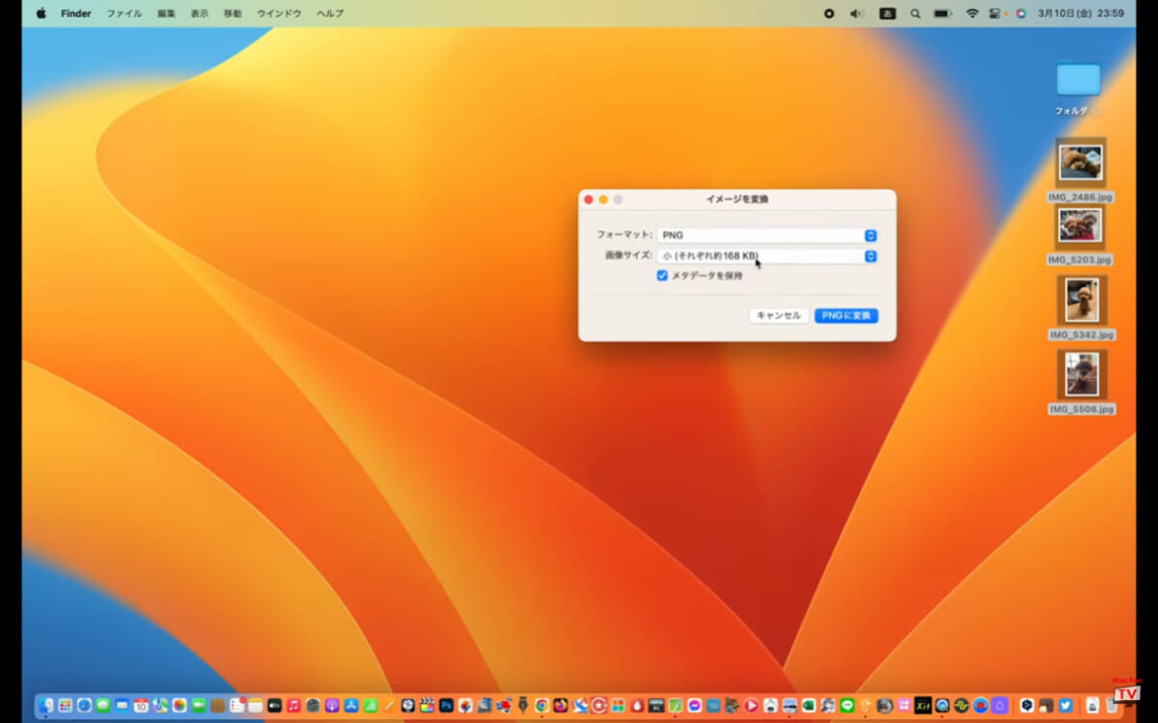Open the Apple menu
The height and width of the screenshot is (723, 1158).
41,13
